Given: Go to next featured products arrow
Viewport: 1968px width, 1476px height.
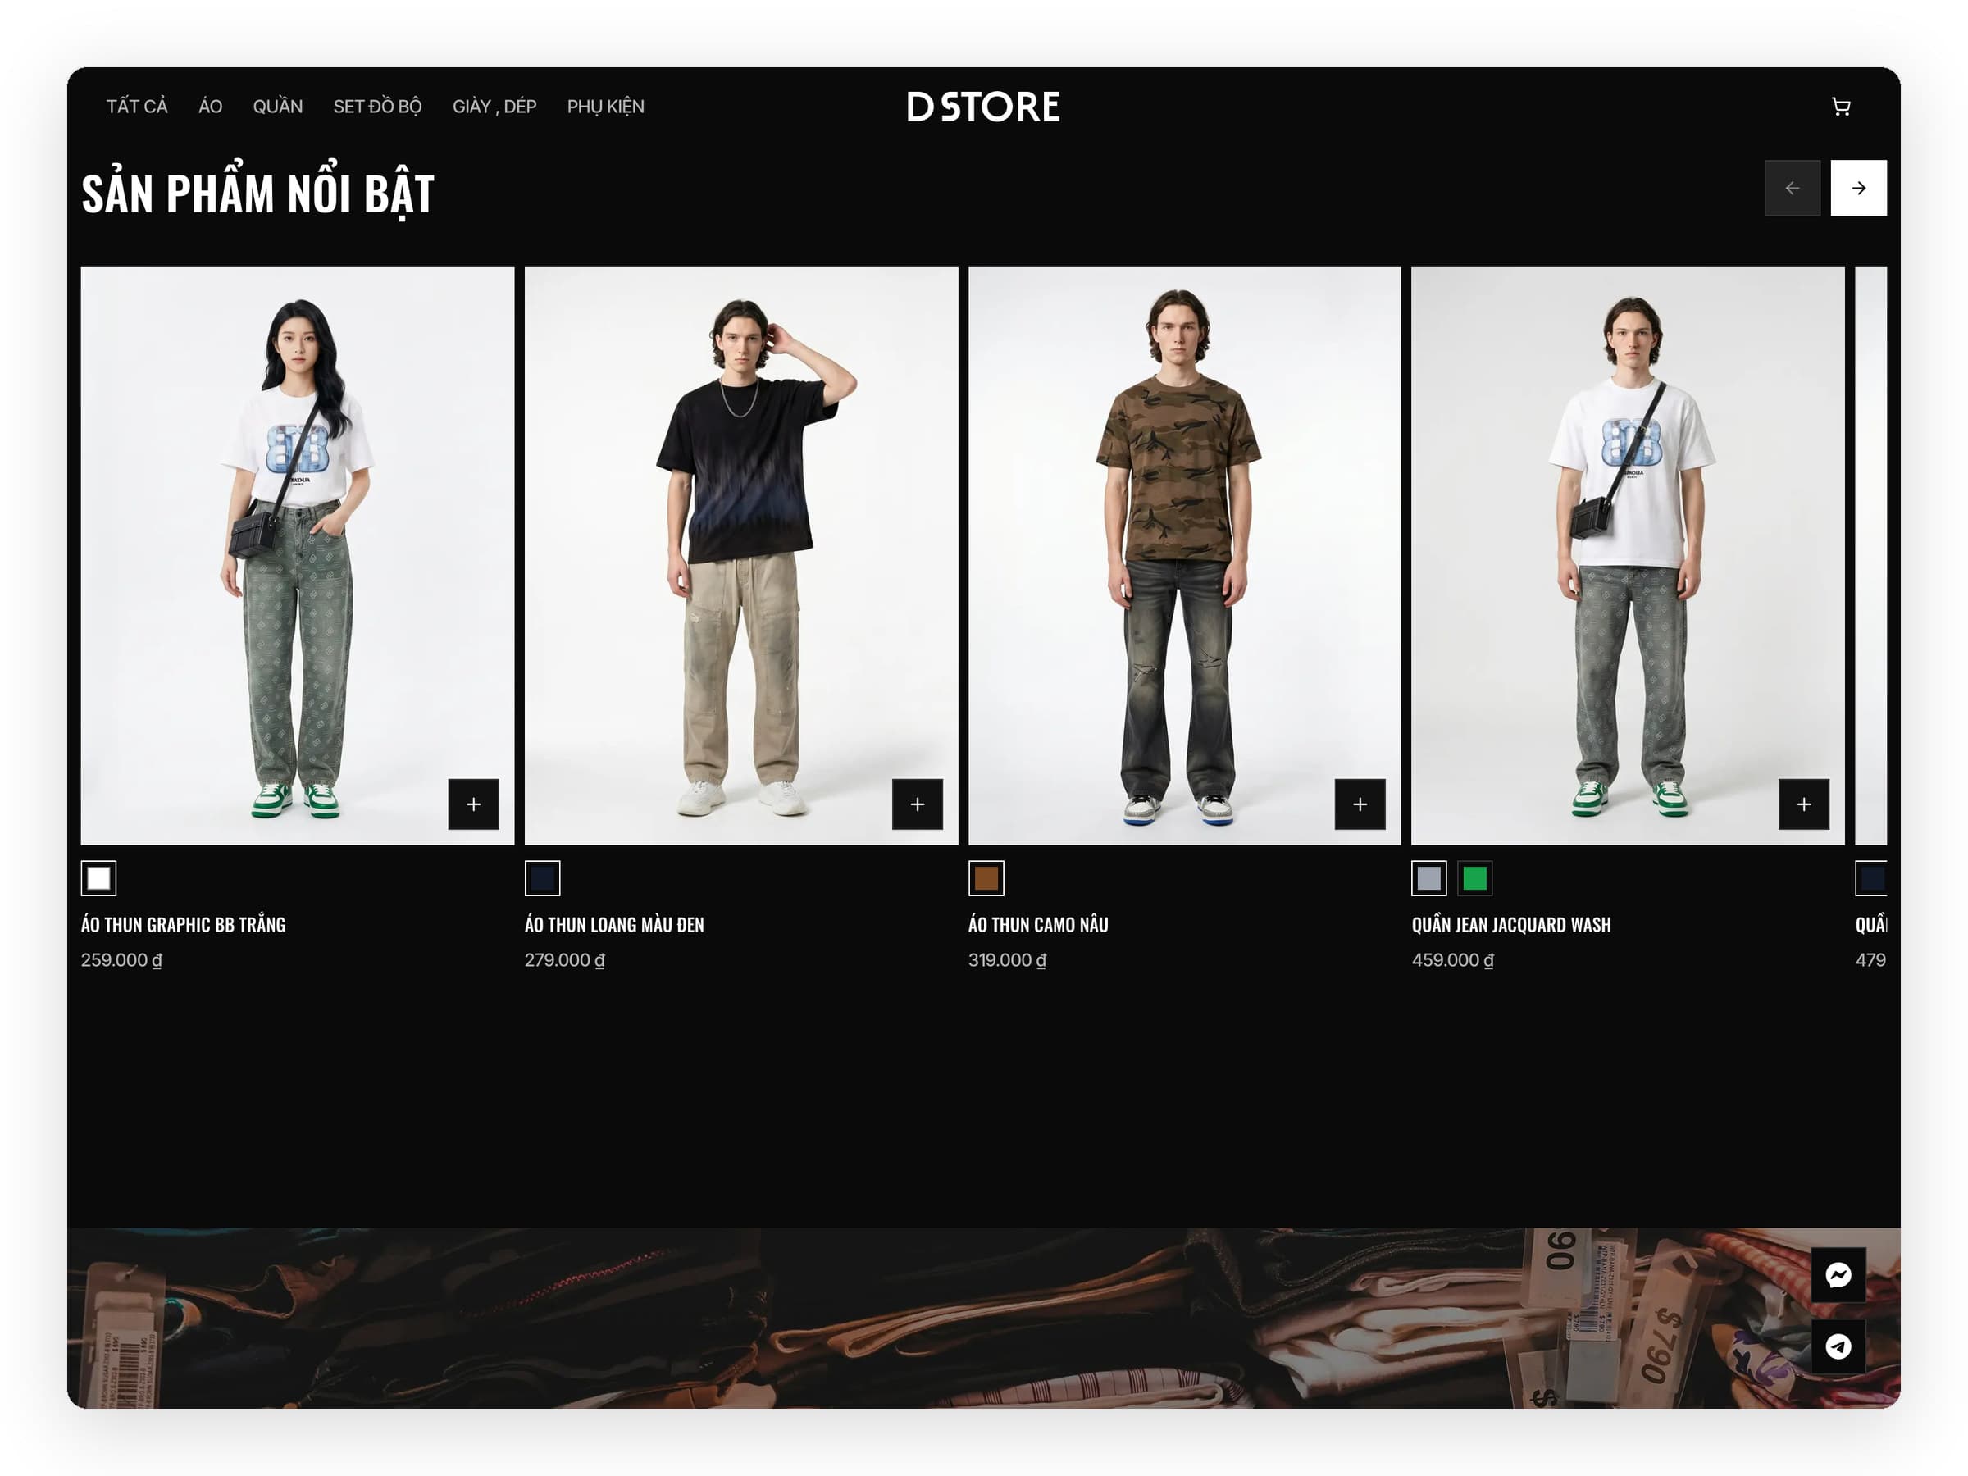Looking at the screenshot, I should [1857, 188].
